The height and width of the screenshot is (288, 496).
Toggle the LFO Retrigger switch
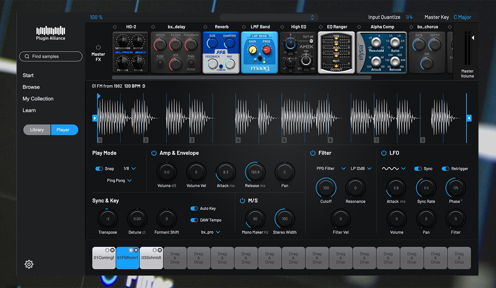click(x=446, y=169)
